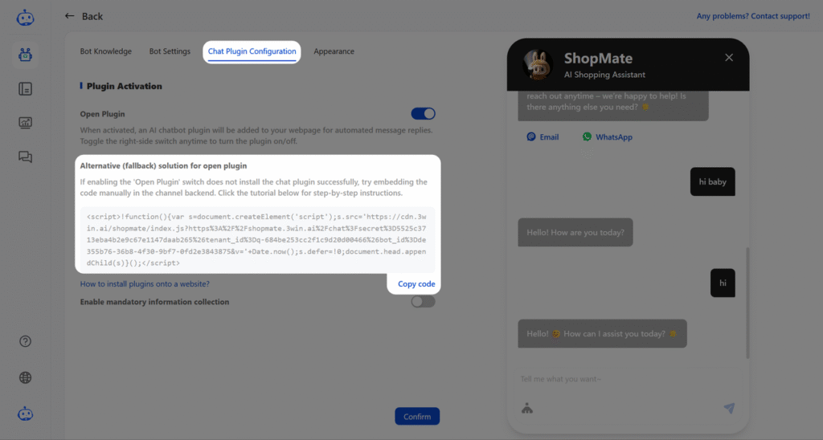The height and width of the screenshot is (440, 823).
Task: Click the WhatsApp contact link text
Action: click(x=613, y=136)
